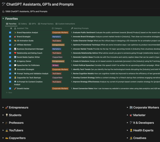Click the Boost Conversion Rates prompt cell

click(x=115, y=88)
